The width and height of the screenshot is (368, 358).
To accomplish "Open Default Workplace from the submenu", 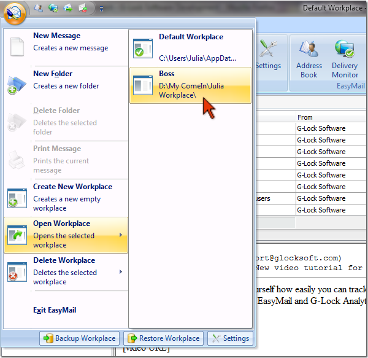I will tap(190, 48).
